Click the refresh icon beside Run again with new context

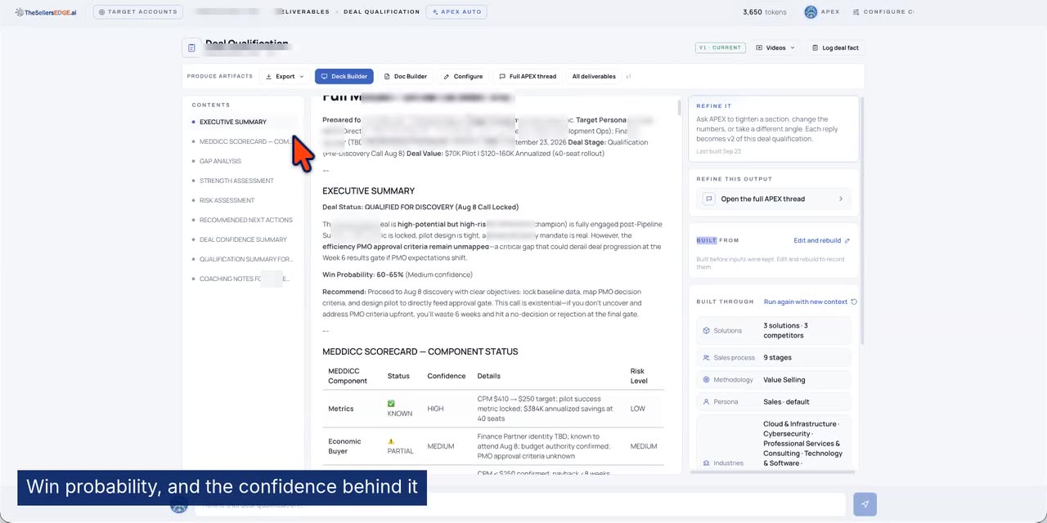(x=854, y=302)
